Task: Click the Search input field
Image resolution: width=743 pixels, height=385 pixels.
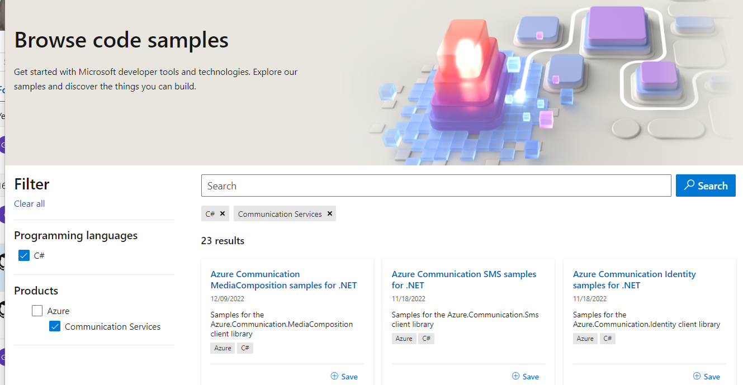Action: pos(436,186)
